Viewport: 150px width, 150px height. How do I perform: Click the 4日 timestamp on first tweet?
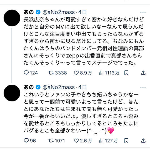(x=82, y=12)
